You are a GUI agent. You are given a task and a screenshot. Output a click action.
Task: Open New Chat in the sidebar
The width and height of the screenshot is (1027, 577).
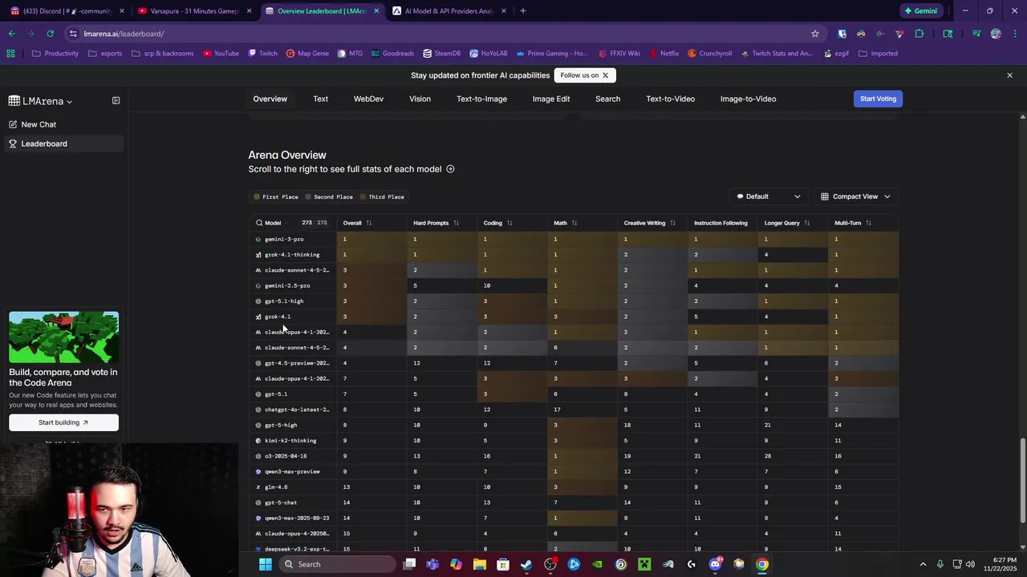coord(39,124)
